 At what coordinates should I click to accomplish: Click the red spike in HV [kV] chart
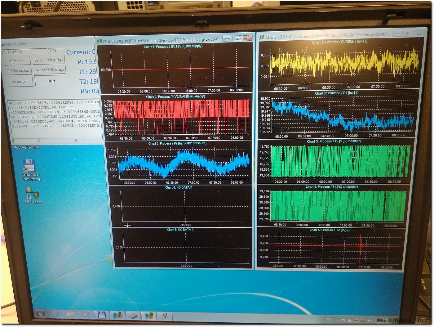(361, 248)
